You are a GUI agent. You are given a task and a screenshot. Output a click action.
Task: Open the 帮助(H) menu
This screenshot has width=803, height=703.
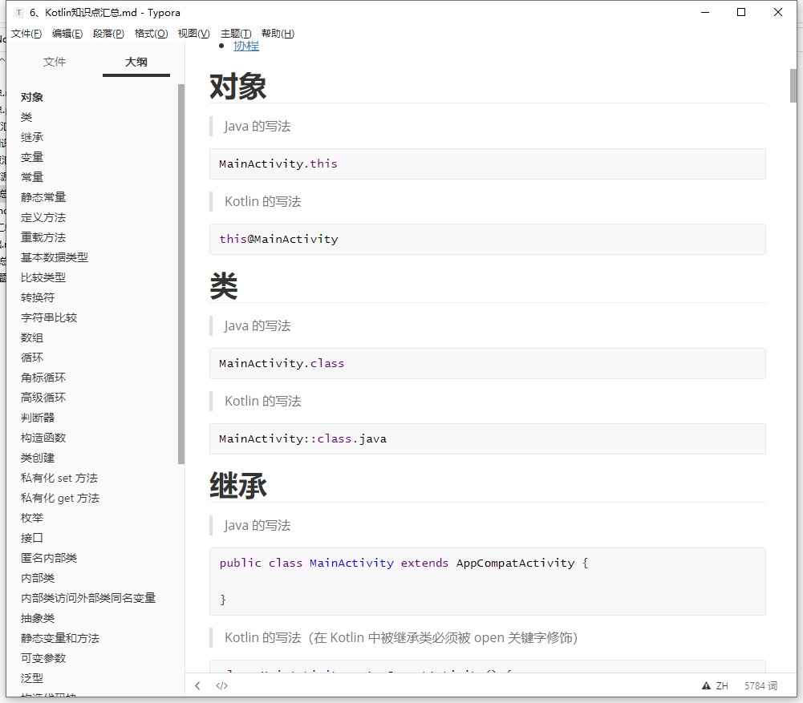click(x=278, y=33)
